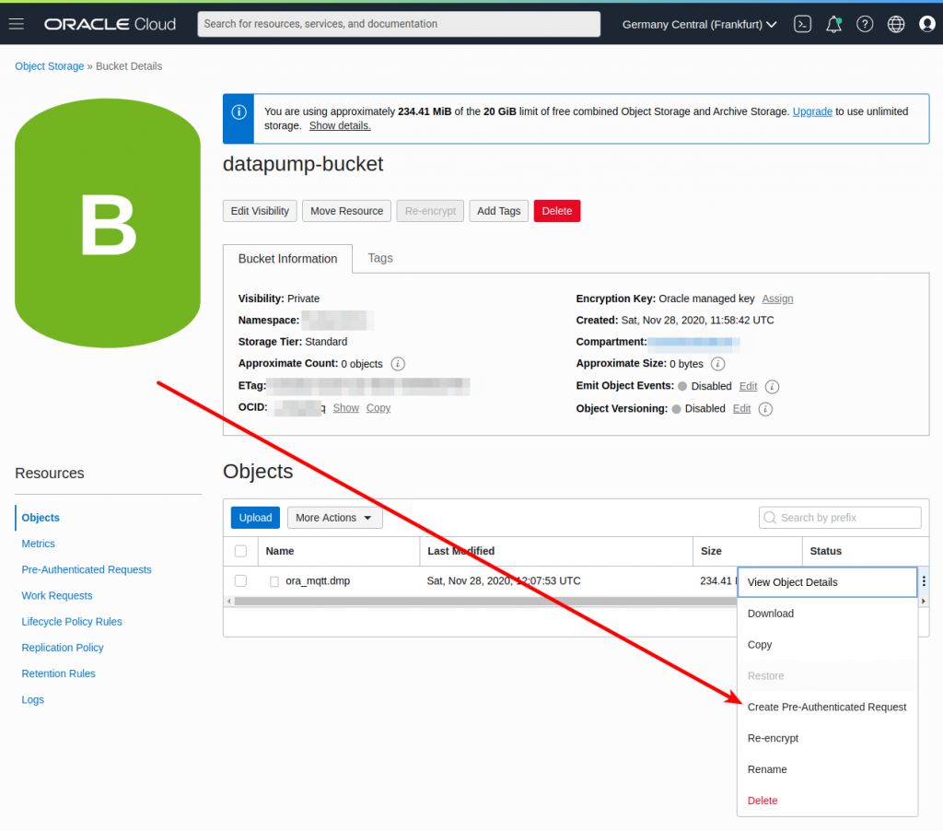Click the green bucket B icon

(x=108, y=223)
